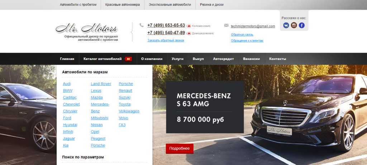Select Mercedes-Benz brand link
Image resolution: width=367 pixels, height=165 pixels.
pyautogui.click(x=100, y=108)
